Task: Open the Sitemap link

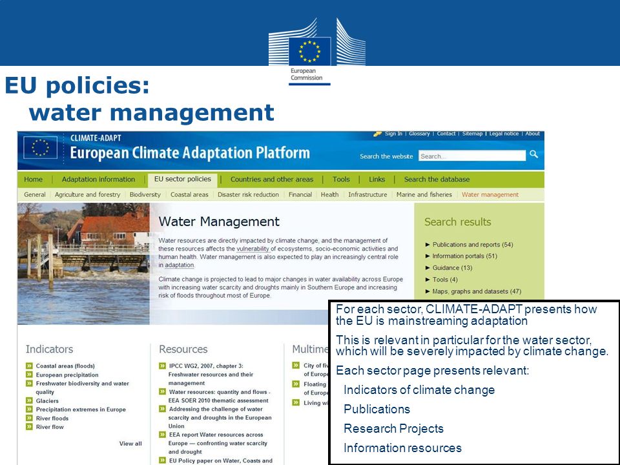Action: tap(473, 134)
